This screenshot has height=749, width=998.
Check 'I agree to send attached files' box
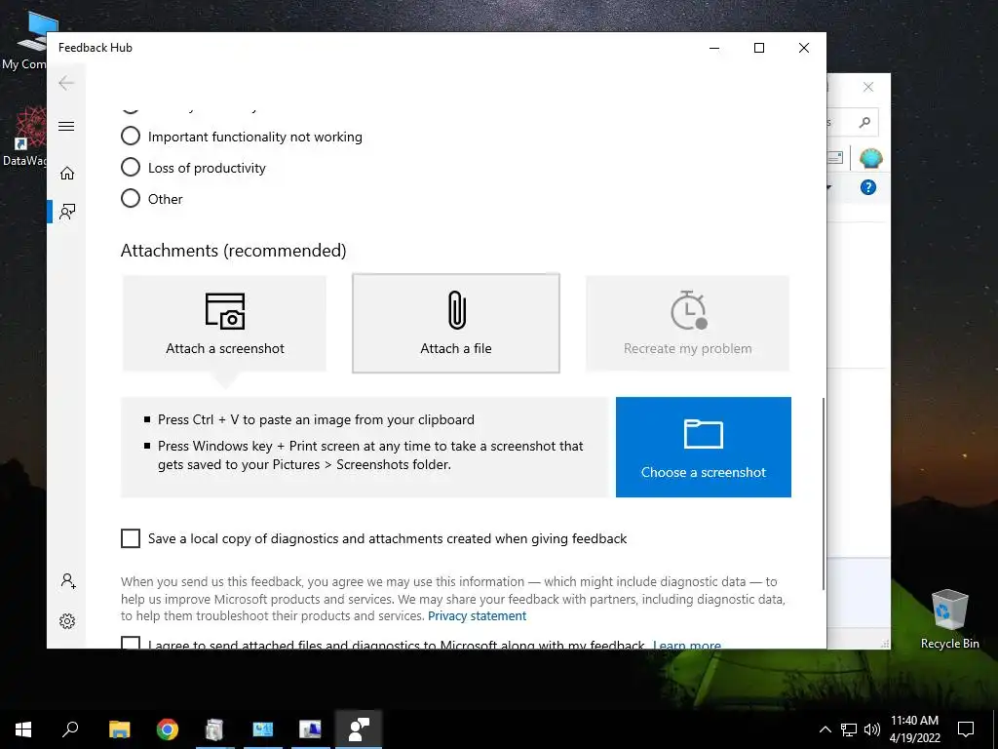pos(131,642)
